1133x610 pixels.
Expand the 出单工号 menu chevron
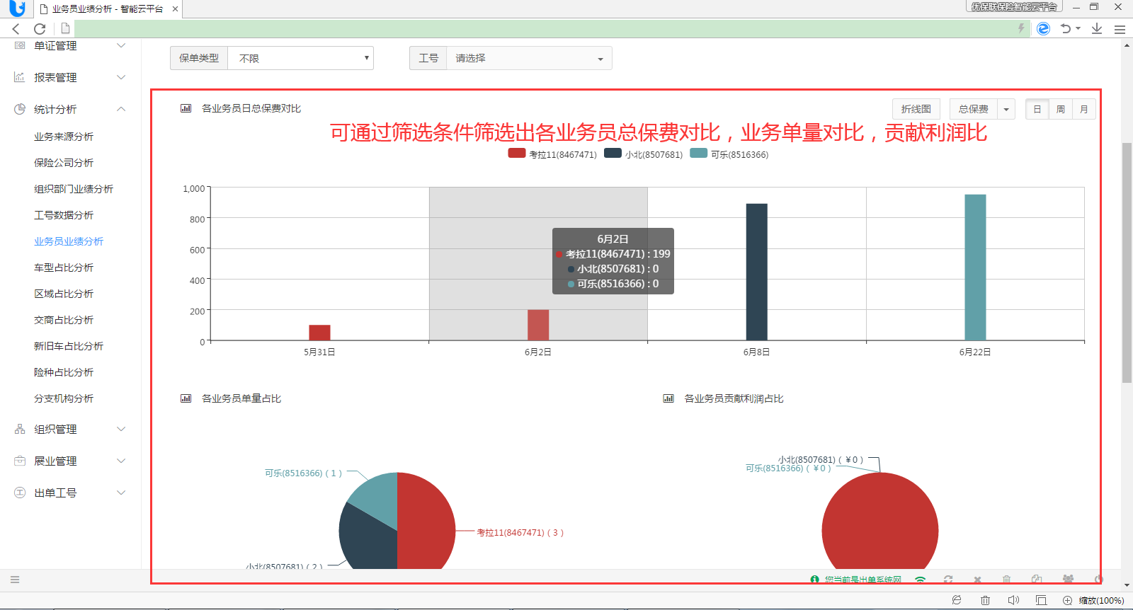pyautogui.click(x=121, y=493)
